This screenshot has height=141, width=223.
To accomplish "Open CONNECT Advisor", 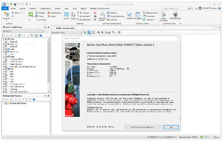I will click(x=208, y=9).
